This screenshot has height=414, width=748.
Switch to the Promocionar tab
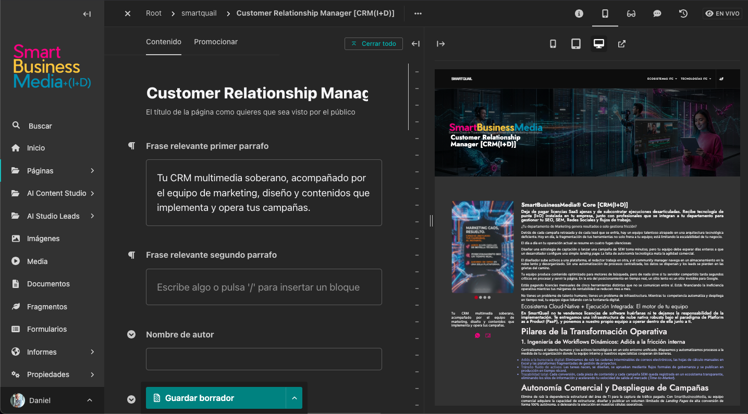(x=216, y=42)
